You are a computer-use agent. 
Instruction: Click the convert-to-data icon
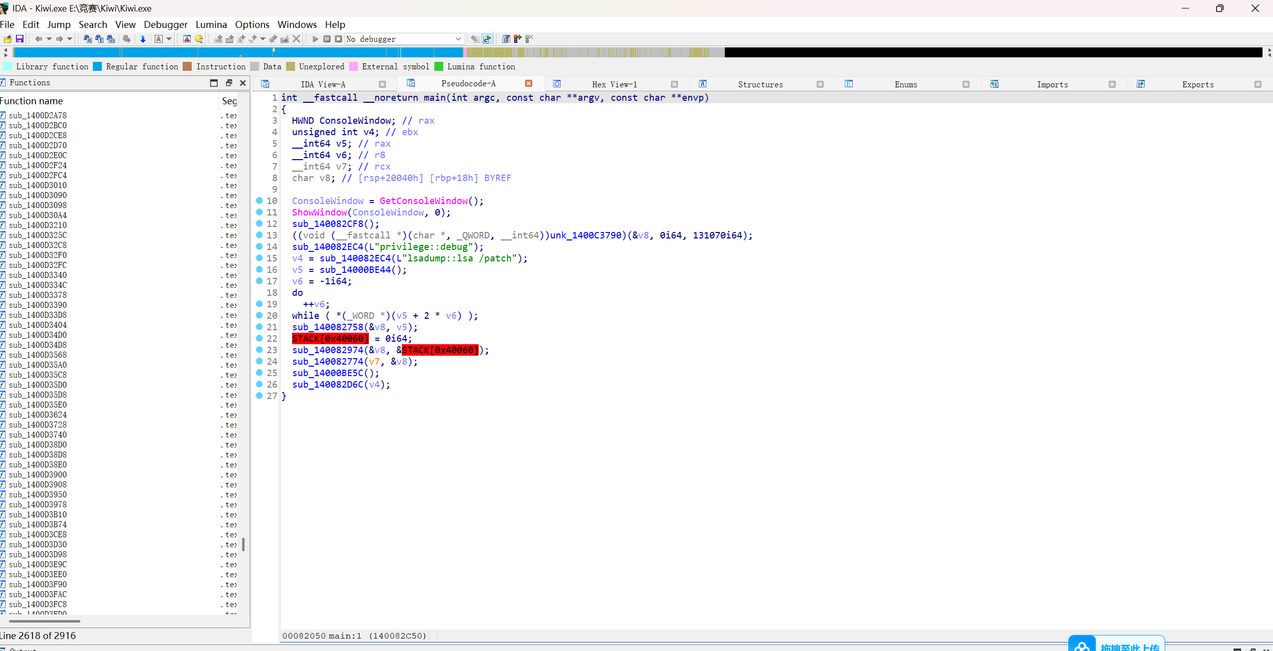[x=230, y=39]
